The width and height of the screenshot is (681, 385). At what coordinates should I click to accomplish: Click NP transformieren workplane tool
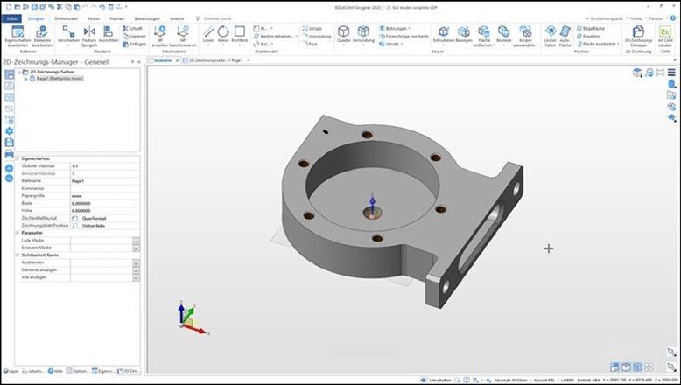click(183, 36)
